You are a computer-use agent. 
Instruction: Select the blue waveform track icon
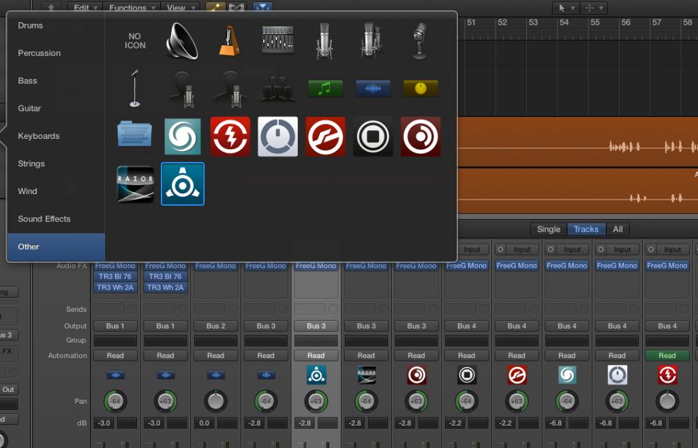point(373,89)
